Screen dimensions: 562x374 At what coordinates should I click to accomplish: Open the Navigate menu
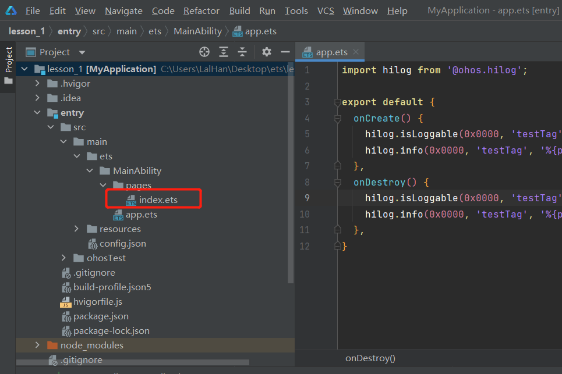[x=123, y=11]
